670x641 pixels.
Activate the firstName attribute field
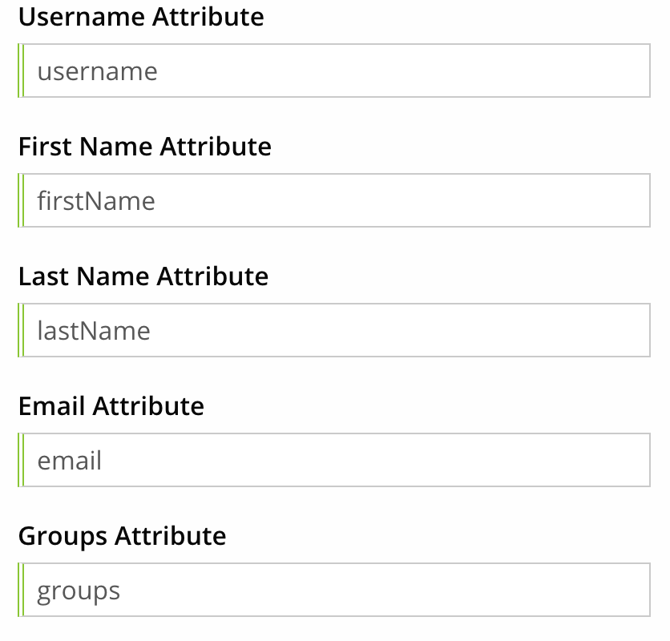coord(334,200)
